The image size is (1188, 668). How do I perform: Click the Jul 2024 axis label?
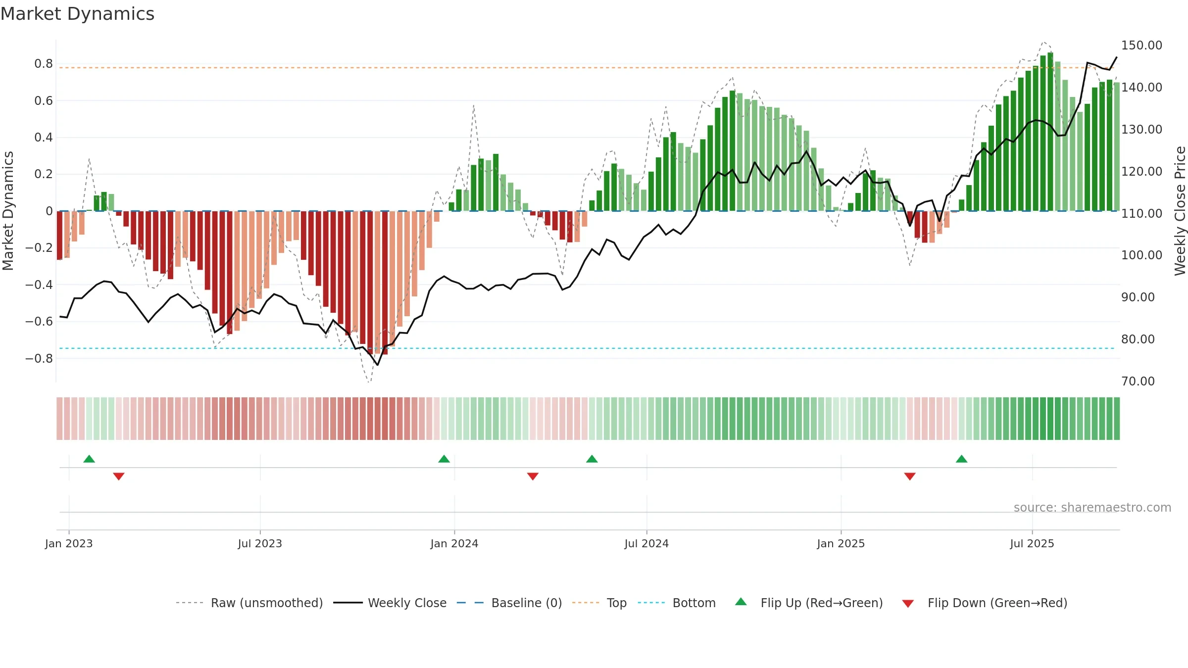pos(646,543)
